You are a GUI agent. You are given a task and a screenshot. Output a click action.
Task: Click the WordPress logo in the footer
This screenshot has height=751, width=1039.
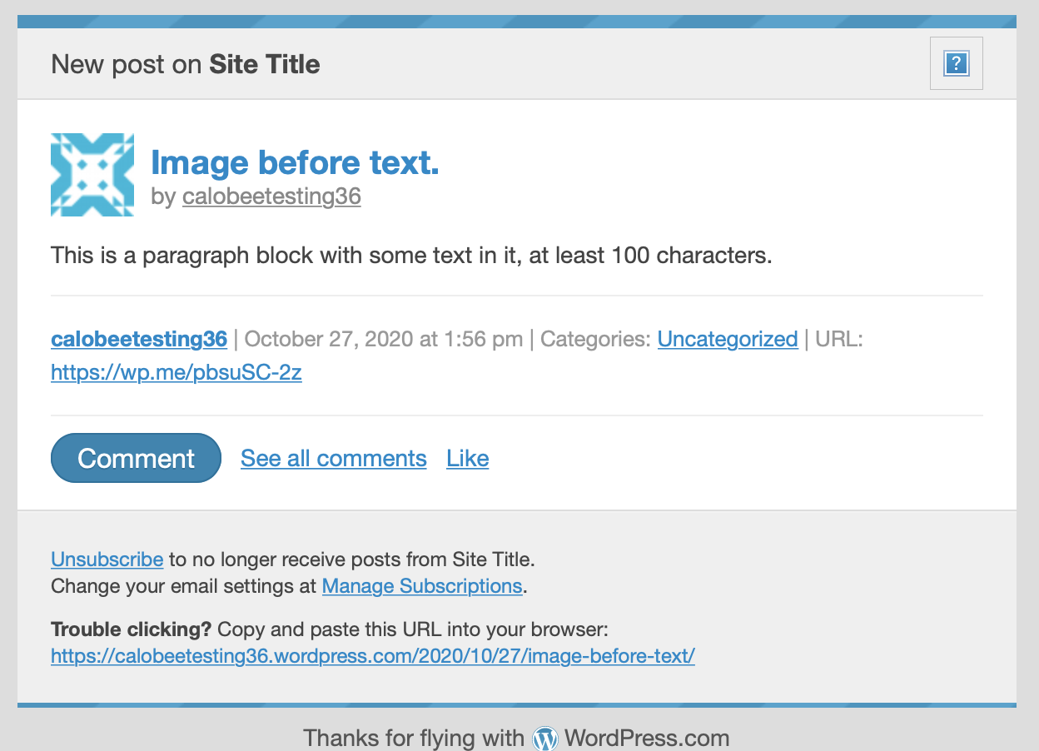tap(546, 738)
